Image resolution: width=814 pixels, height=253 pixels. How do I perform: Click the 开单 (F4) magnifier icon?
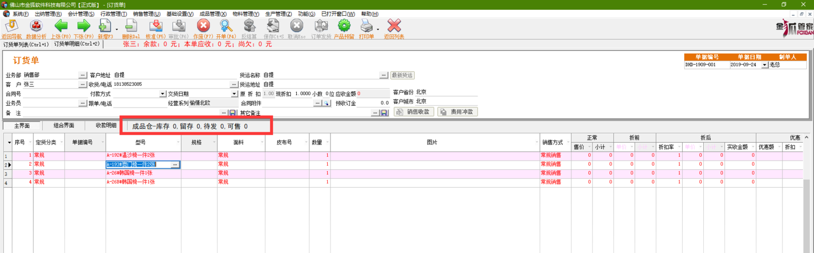226,26
